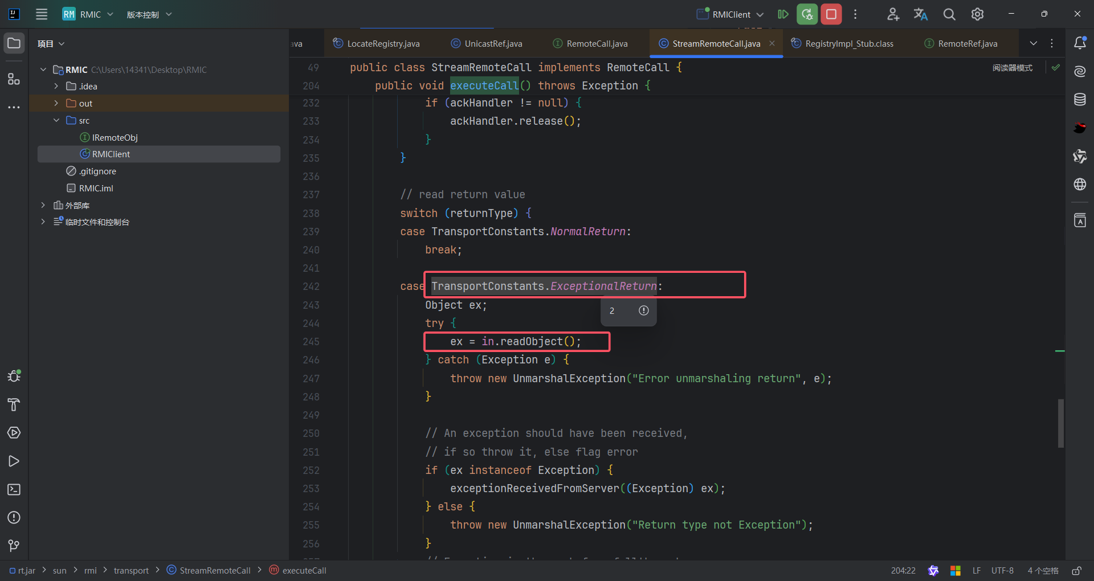Screen dimensions: 1094x581
Task: Switch to RemoteRef.java tab
Action: (961, 43)
